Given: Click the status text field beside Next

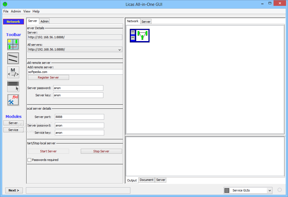Looking at the screenshot, I should [78, 190].
